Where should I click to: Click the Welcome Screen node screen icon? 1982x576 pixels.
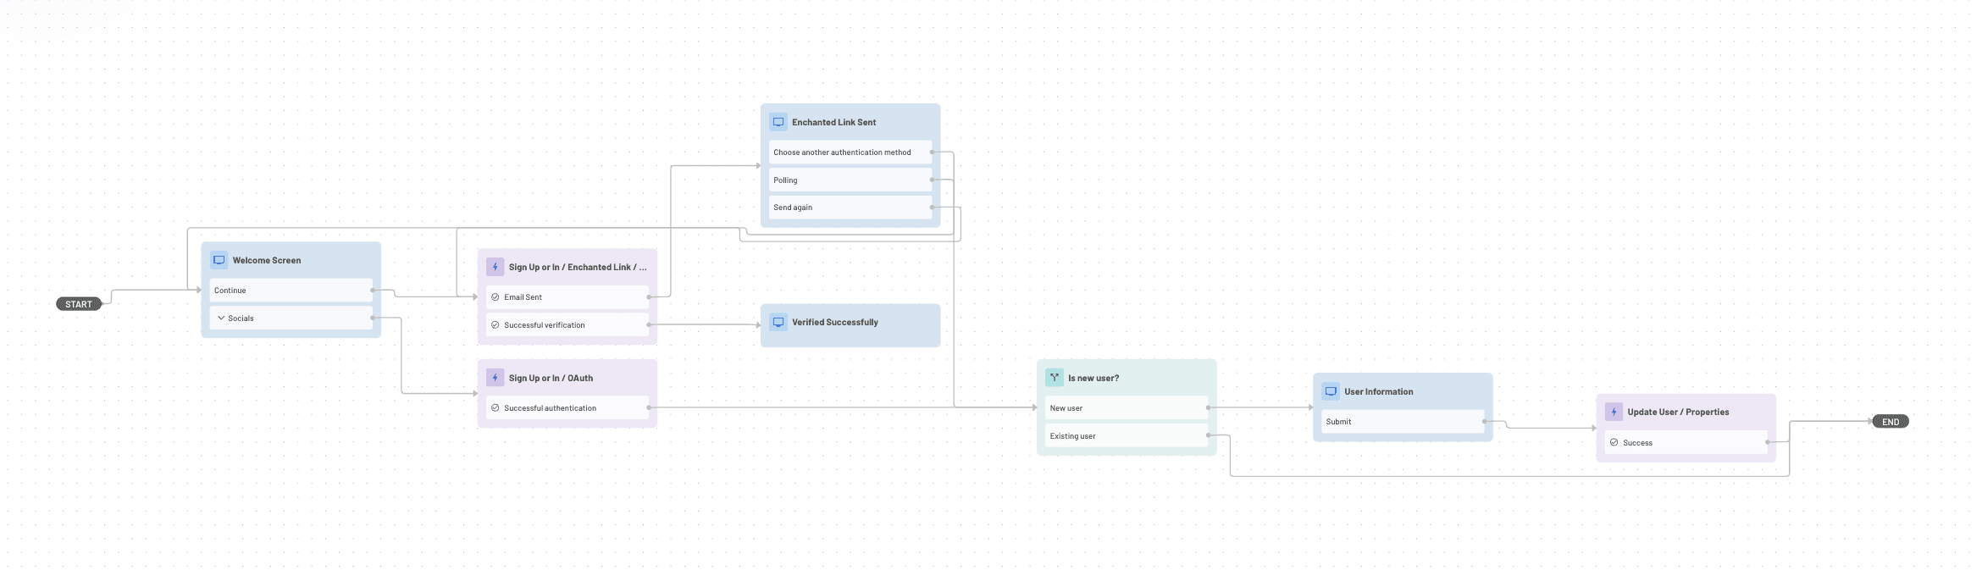pos(219,260)
